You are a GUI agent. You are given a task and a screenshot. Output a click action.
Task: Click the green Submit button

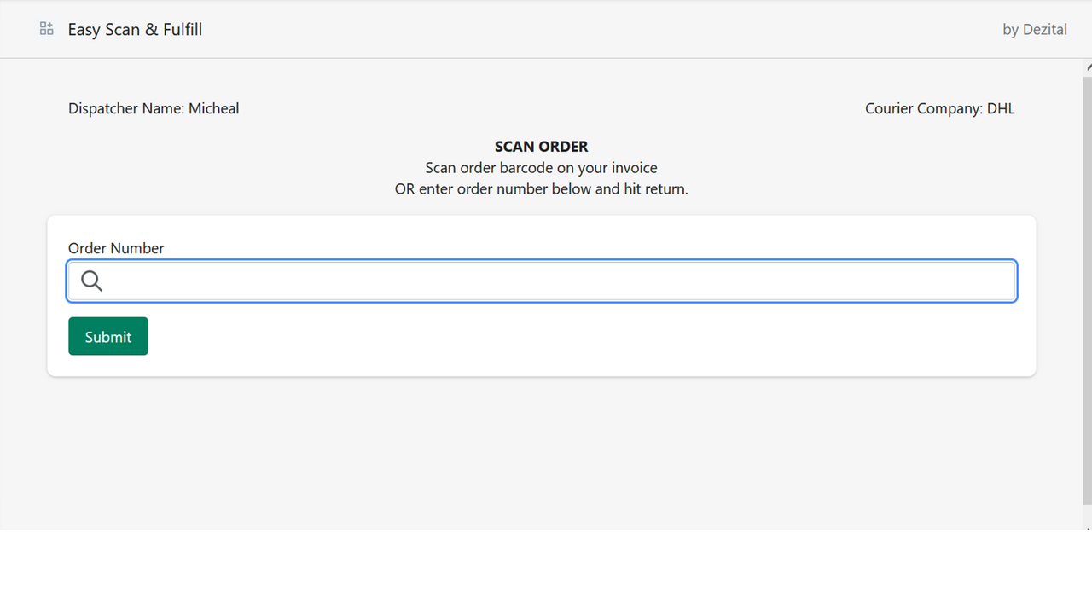(x=108, y=336)
